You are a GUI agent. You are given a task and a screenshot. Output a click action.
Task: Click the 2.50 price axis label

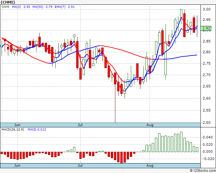click(207, 123)
